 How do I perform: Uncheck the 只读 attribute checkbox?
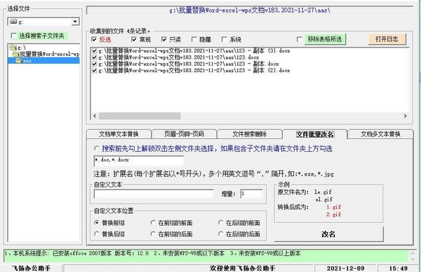point(164,39)
